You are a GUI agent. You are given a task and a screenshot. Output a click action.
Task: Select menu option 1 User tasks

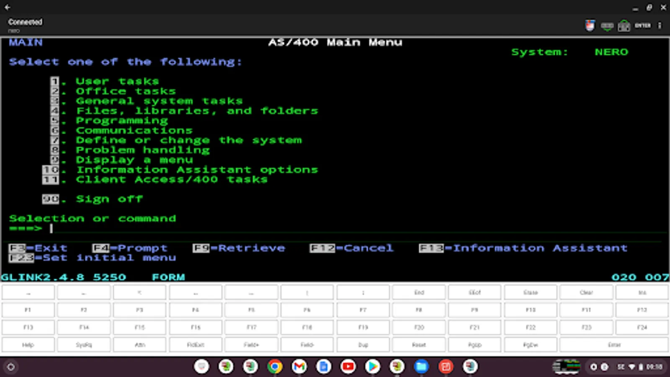[x=105, y=81]
